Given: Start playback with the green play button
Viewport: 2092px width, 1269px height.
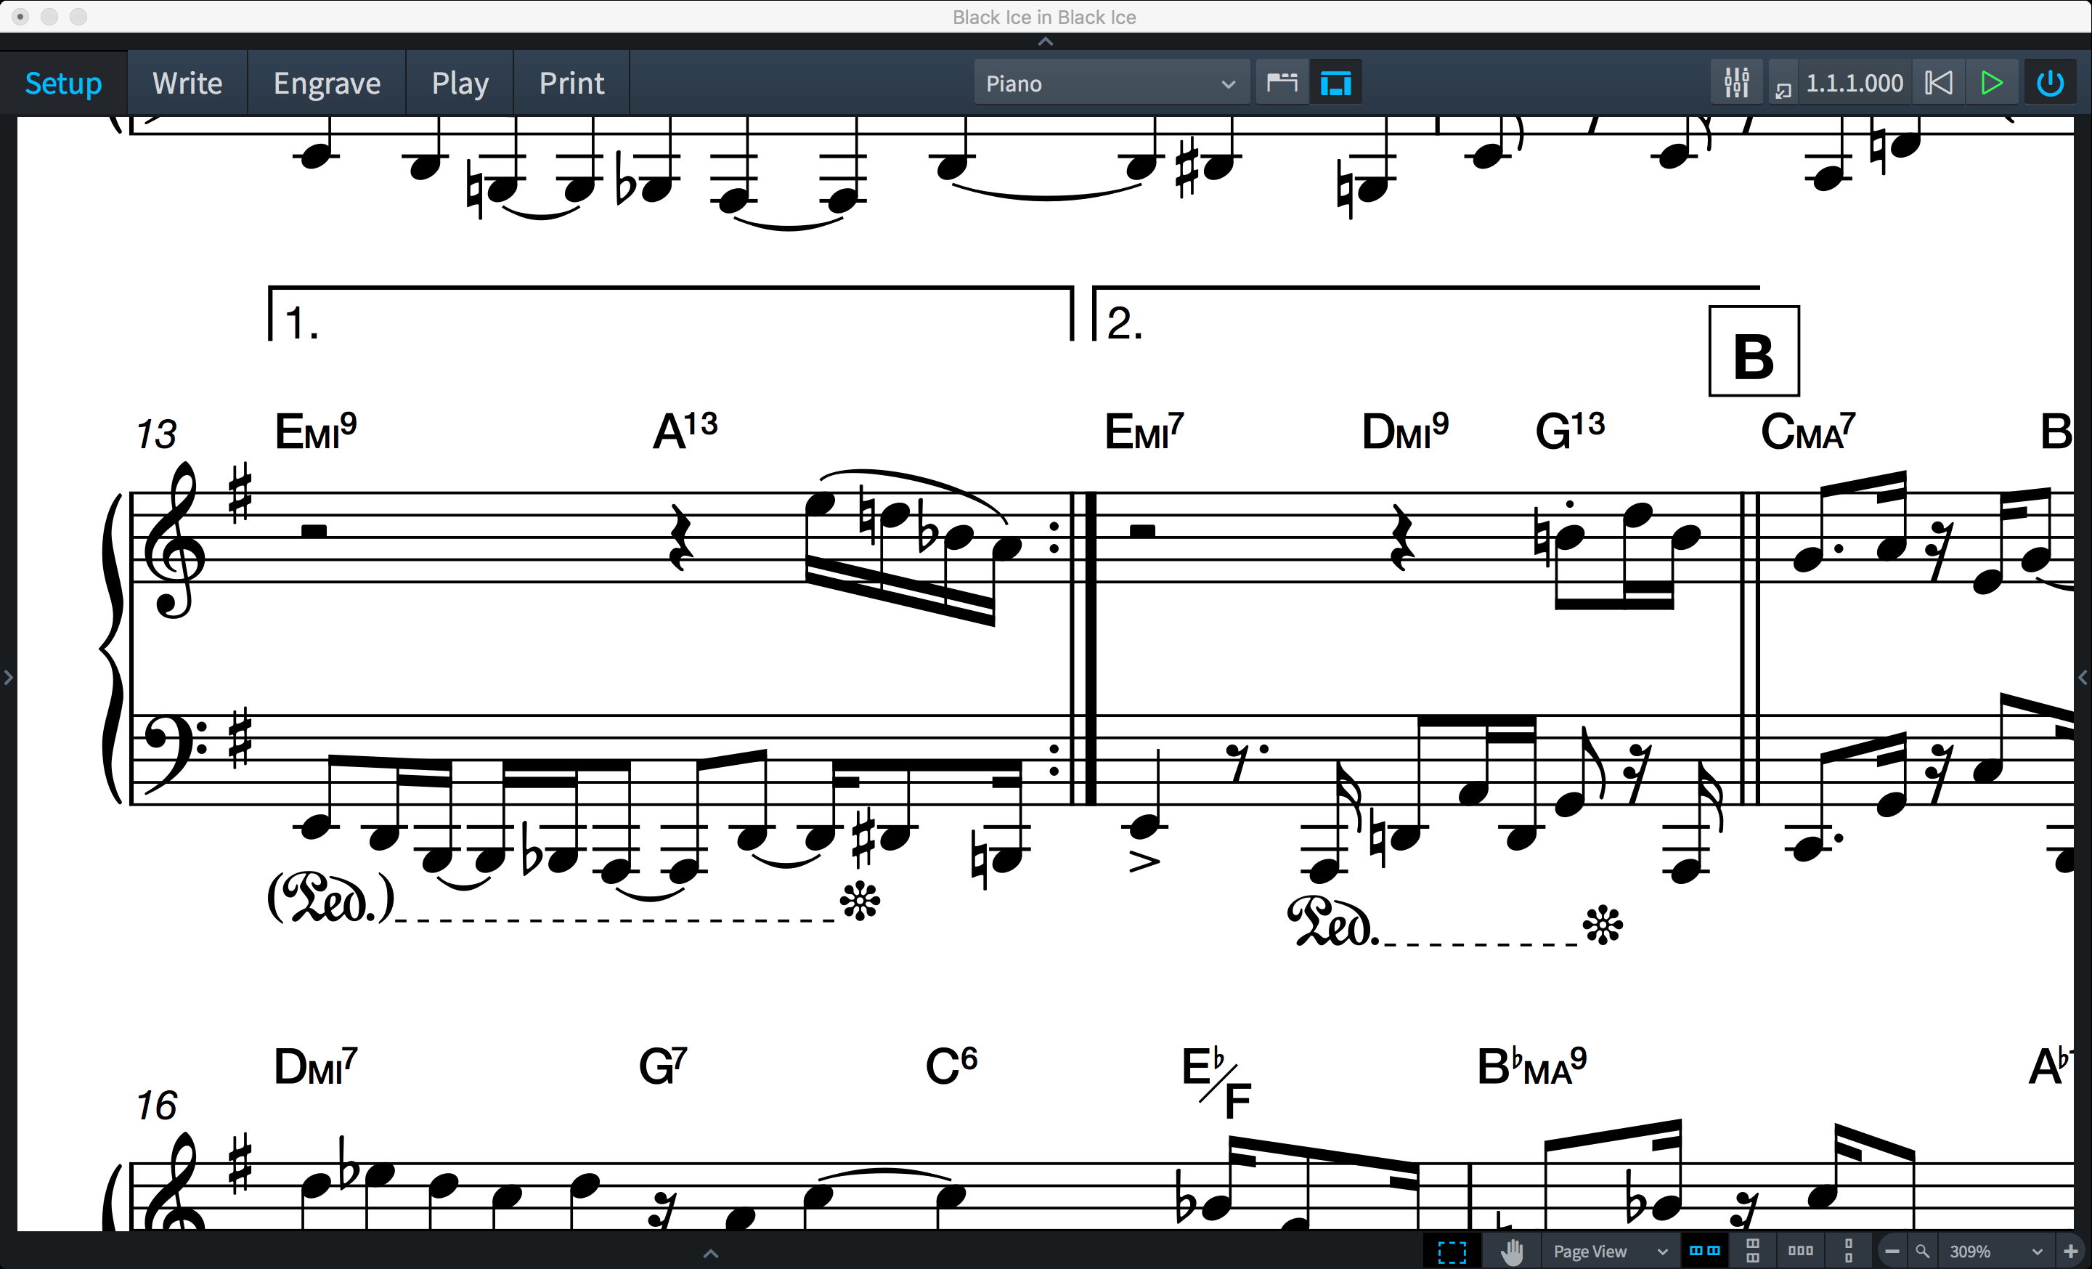Looking at the screenshot, I should point(1991,82).
